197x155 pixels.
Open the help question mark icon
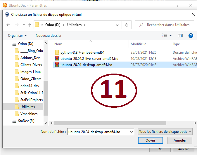point(191,36)
